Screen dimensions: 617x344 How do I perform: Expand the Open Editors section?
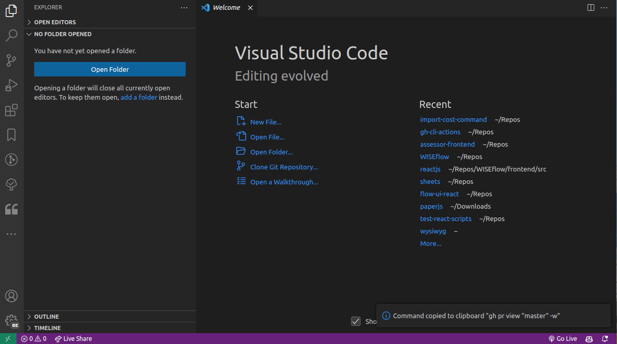(x=110, y=22)
